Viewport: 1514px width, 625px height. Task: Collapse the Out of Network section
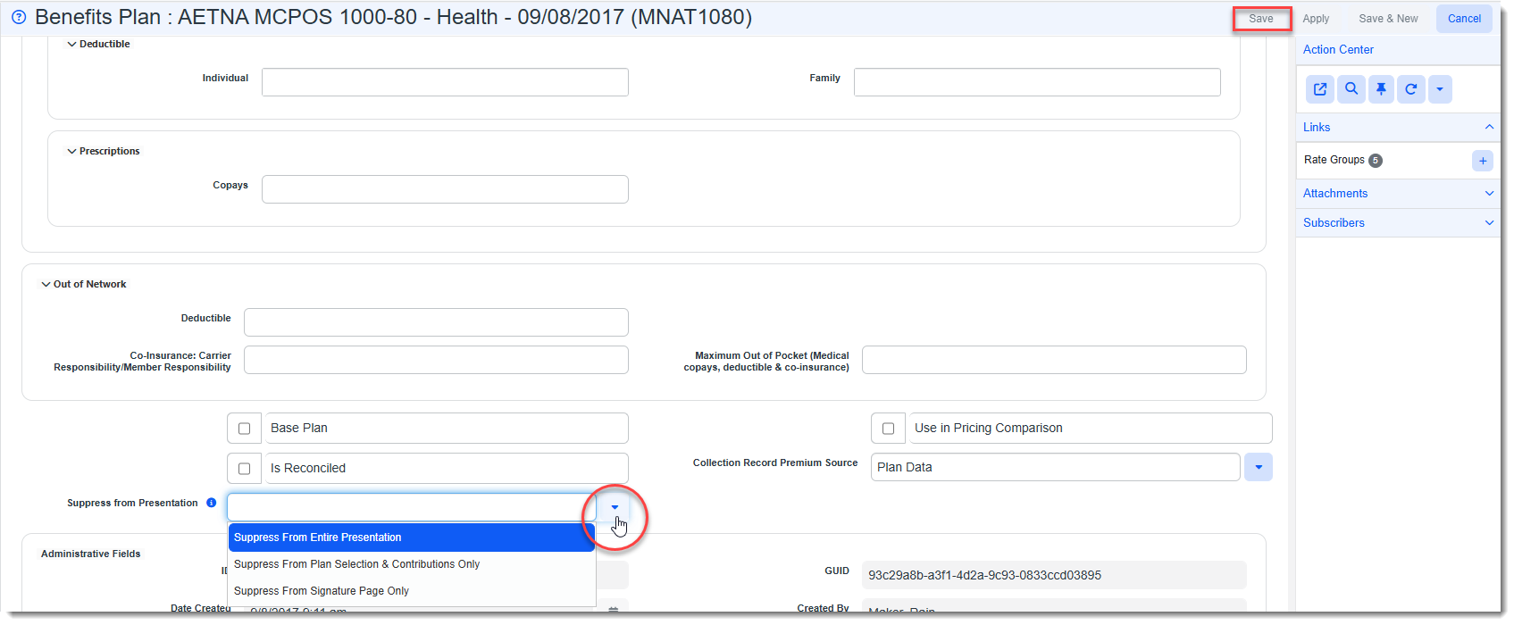46,285
